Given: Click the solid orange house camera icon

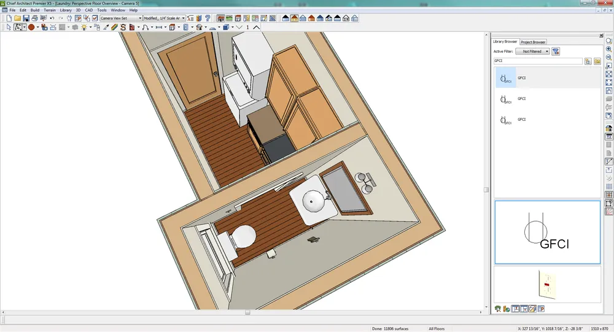Looking at the screenshot, I should [x=311, y=18].
